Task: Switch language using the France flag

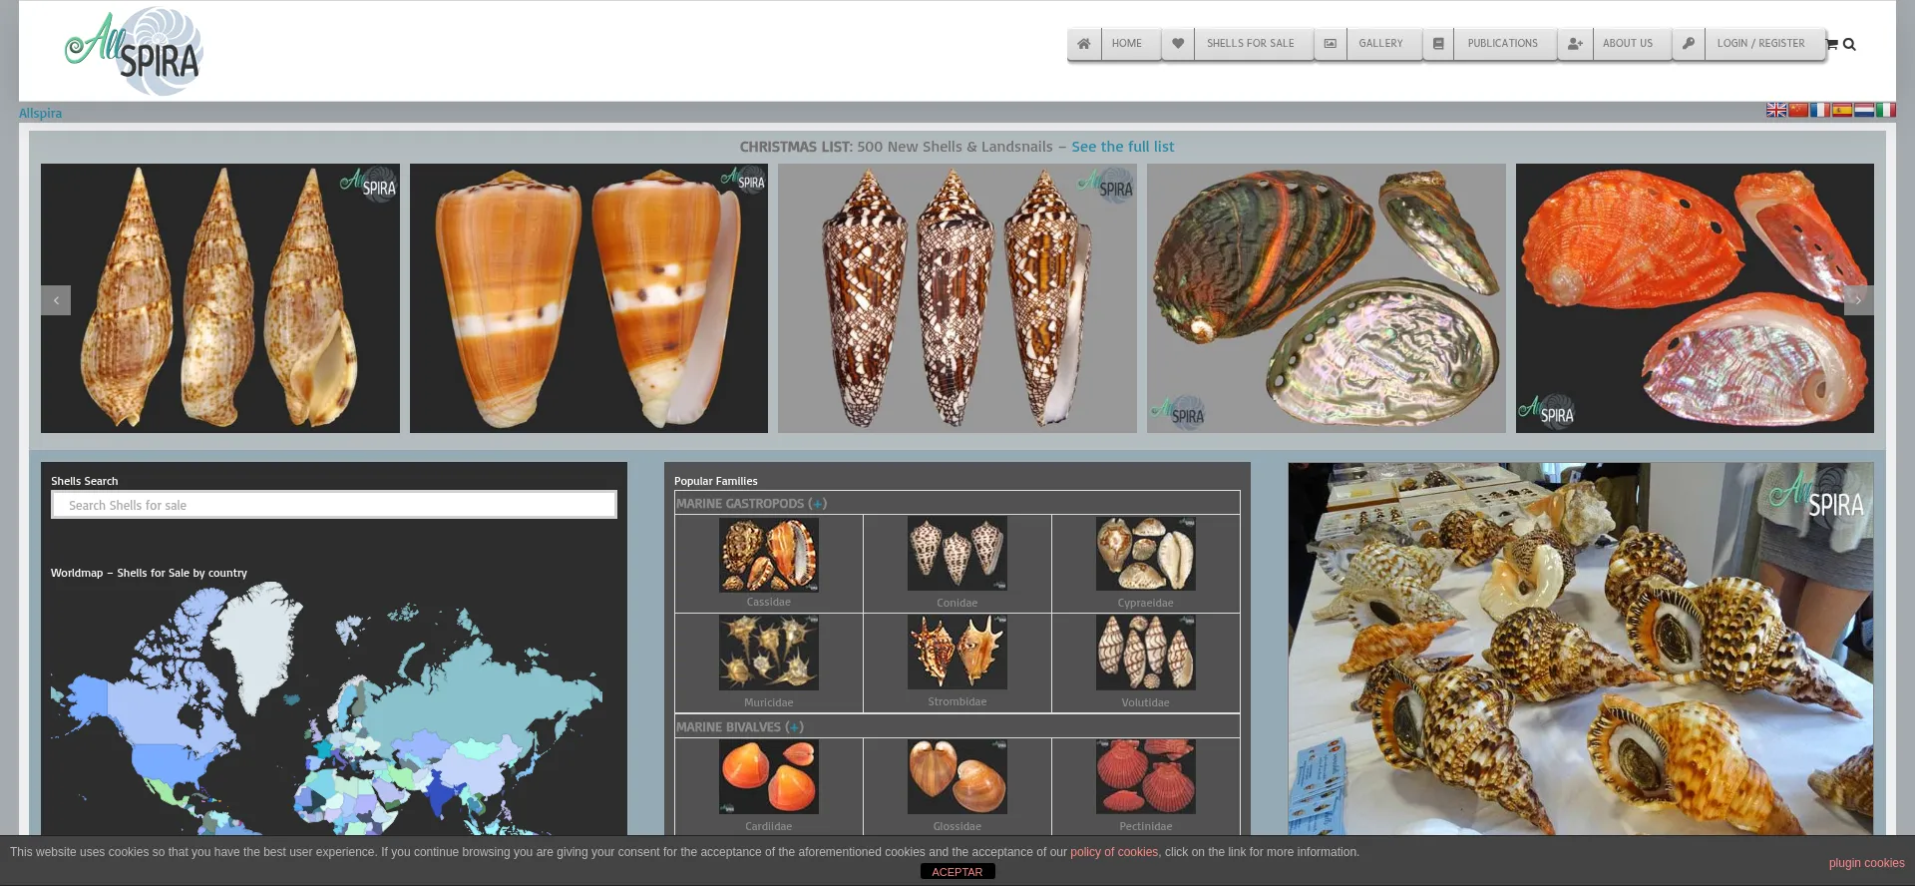Action: pyautogui.click(x=1820, y=110)
